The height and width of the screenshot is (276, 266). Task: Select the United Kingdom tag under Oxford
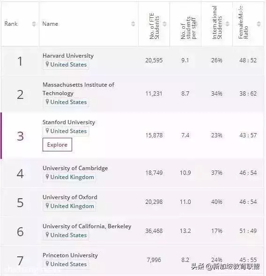click(x=69, y=206)
